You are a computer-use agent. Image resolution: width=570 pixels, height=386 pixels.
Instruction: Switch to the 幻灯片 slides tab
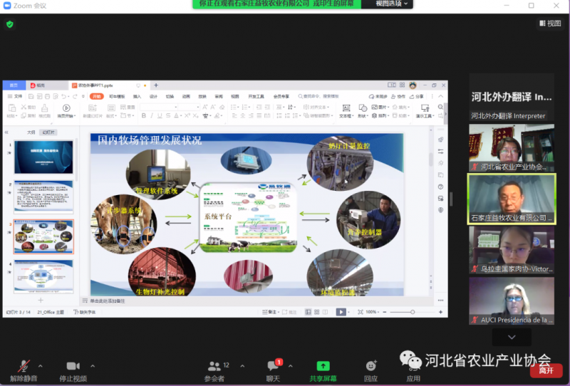(48, 132)
